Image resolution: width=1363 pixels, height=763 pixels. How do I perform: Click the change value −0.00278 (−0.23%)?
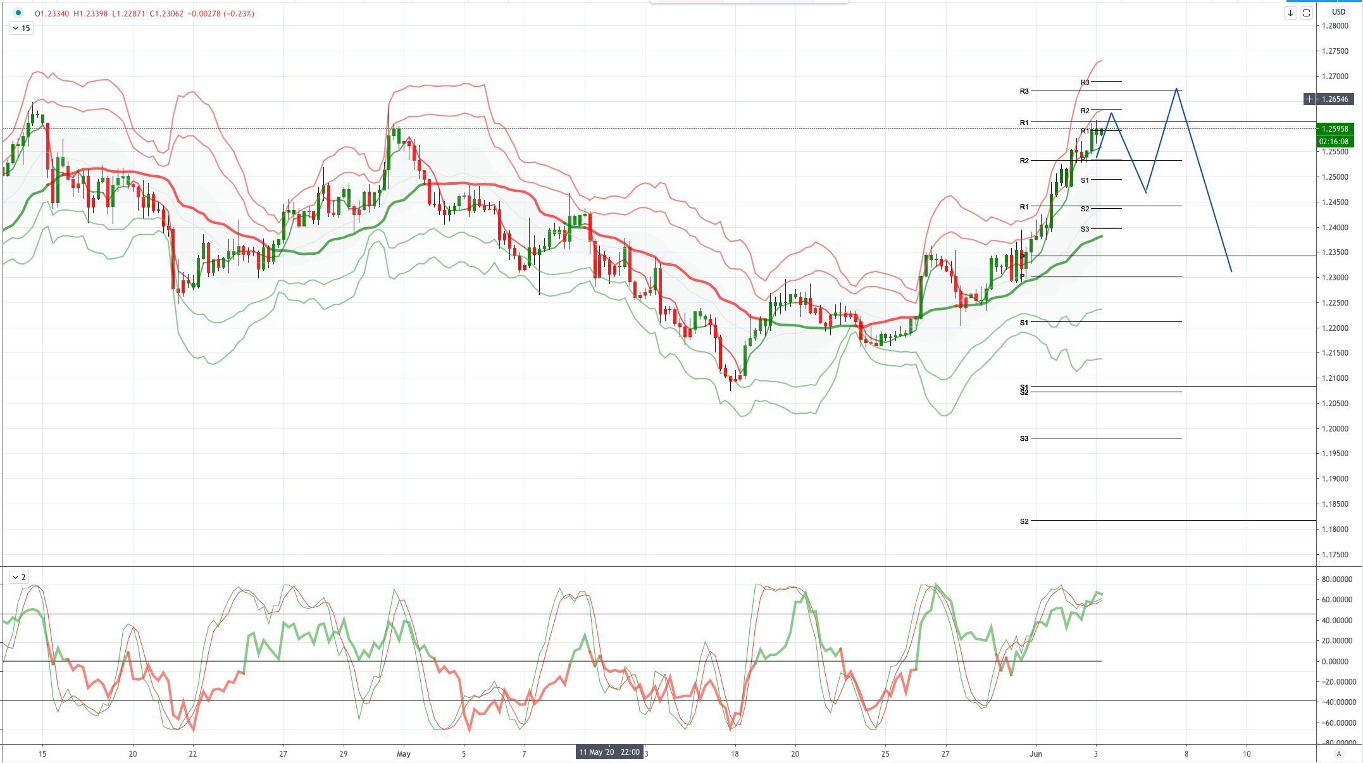(x=221, y=13)
